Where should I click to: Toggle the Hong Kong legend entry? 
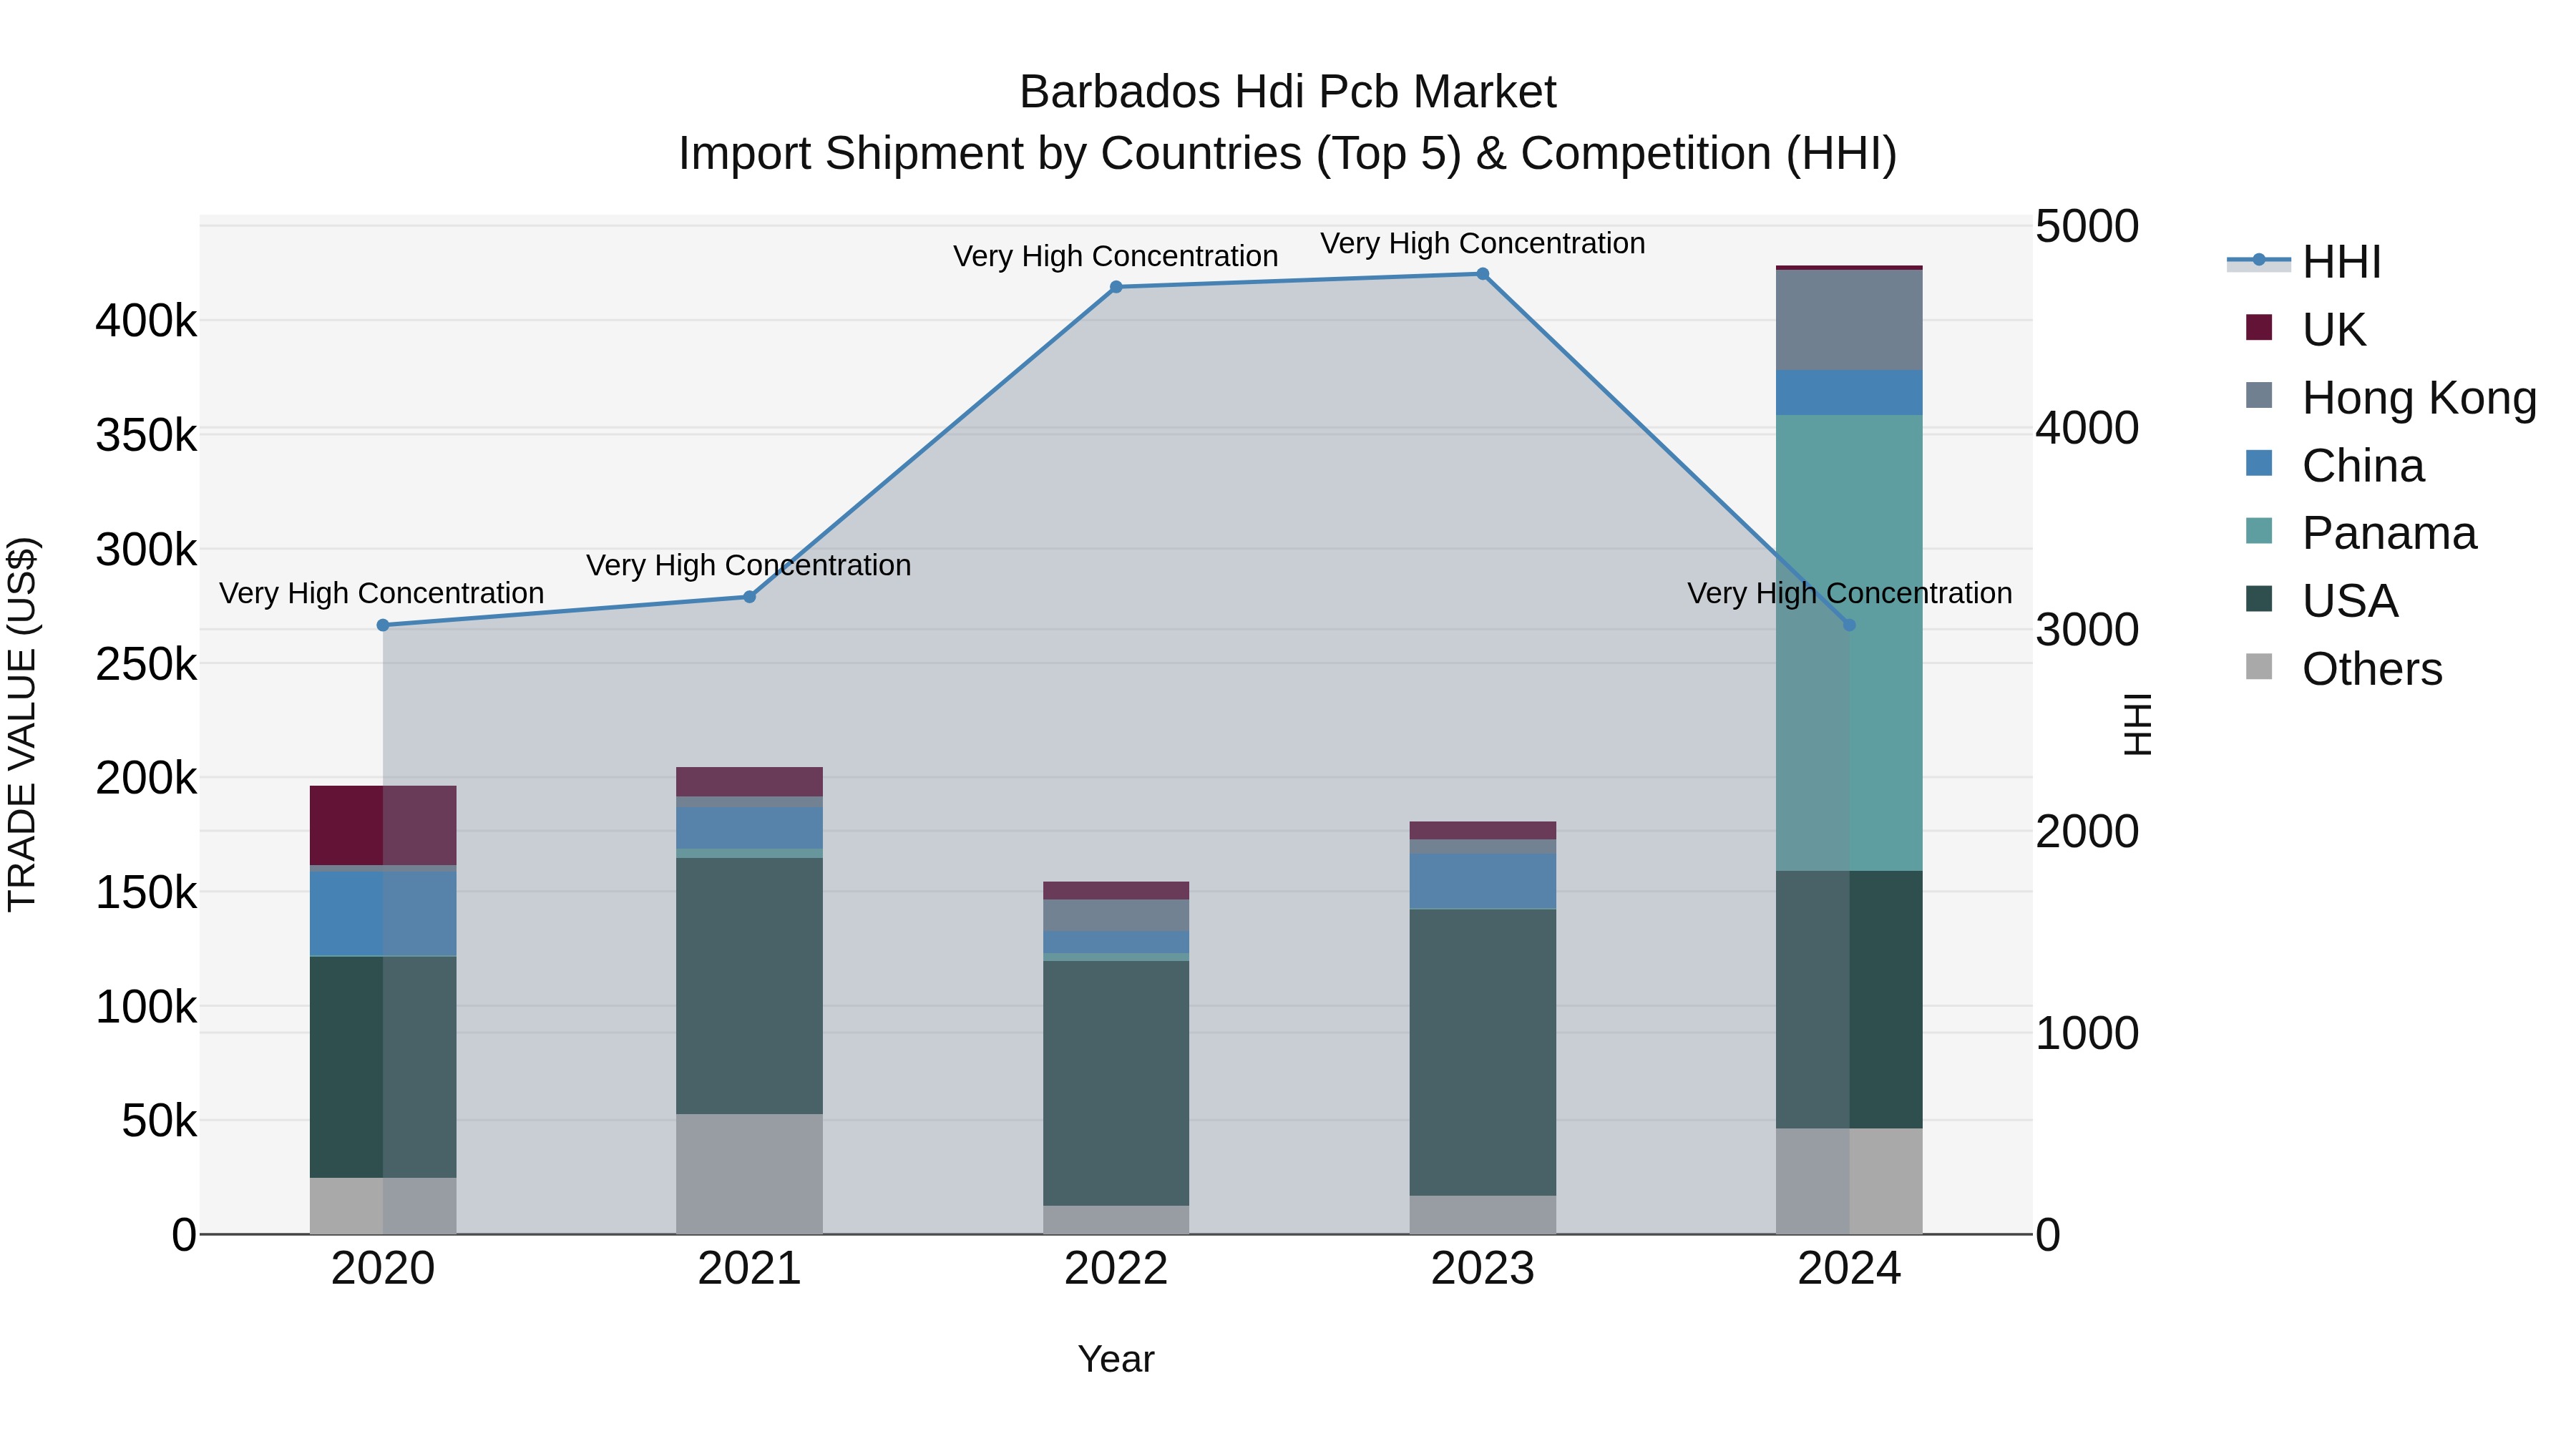pyautogui.click(x=2390, y=398)
